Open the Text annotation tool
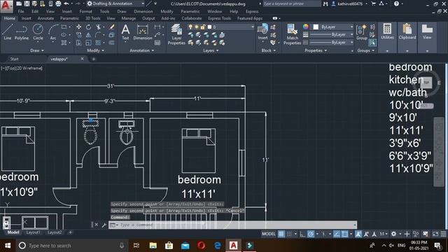This screenshot has width=448, height=252. pyautogui.click(x=125, y=32)
